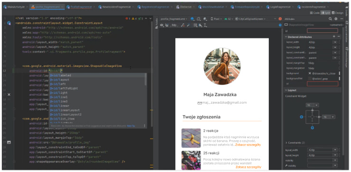Open the API level 32 dropdown
This screenshot has height=172, width=351.
228,19
